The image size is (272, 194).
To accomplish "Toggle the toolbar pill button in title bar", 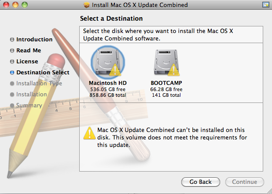I will coord(265,5).
